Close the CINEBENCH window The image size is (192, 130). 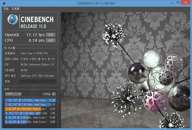(x=186, y=3)
